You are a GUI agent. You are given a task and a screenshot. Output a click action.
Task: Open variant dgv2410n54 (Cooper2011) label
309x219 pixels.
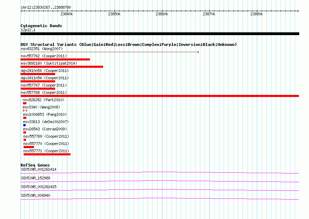45,71
